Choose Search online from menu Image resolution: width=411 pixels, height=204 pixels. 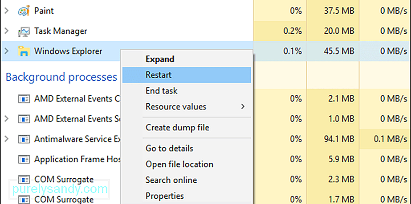(187, 180)
